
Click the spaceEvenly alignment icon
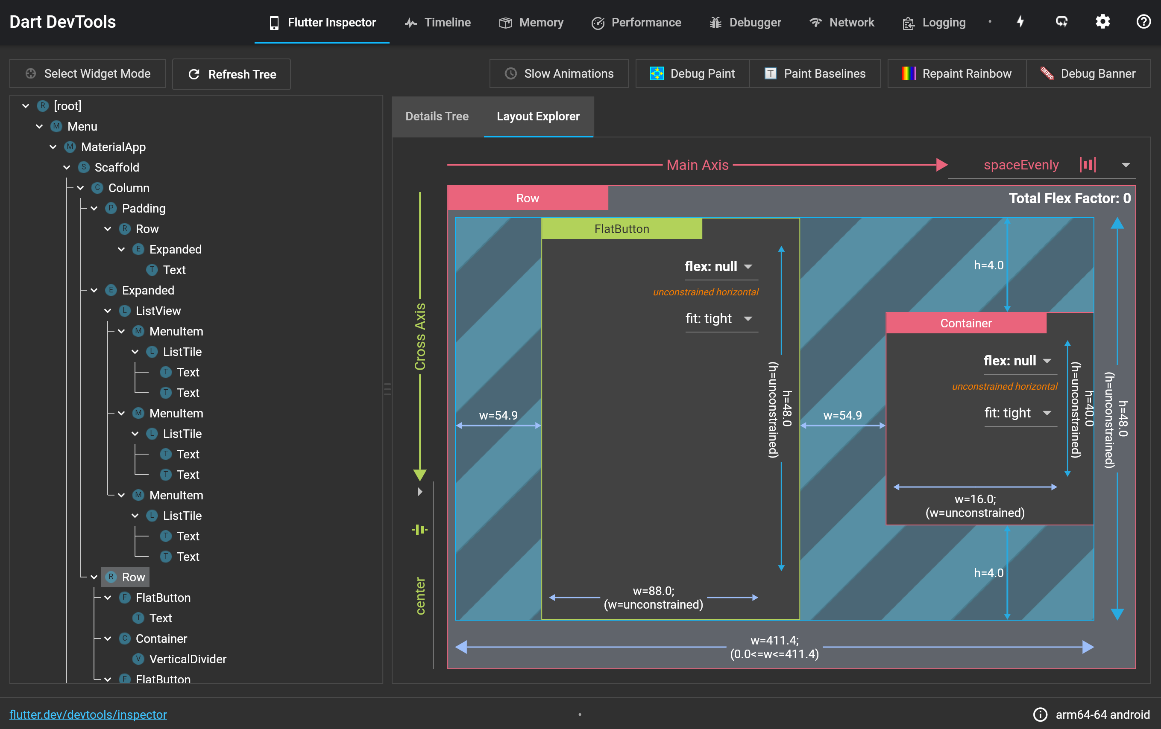(x=1088, y=165)
